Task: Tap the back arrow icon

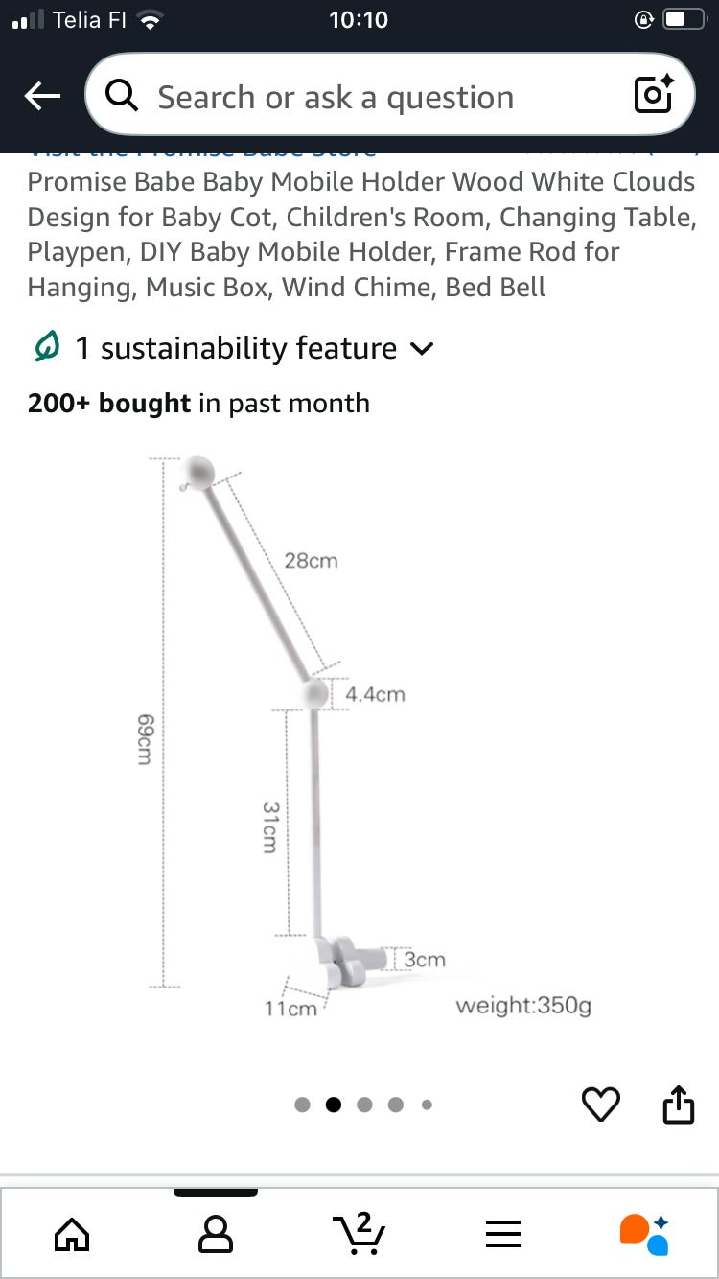Action: 42,96
